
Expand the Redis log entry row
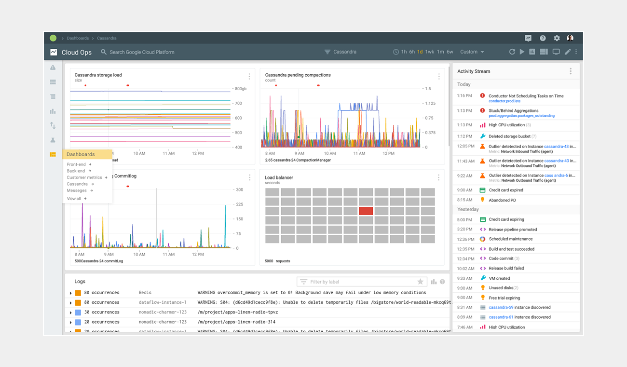[x=71, y=293]
